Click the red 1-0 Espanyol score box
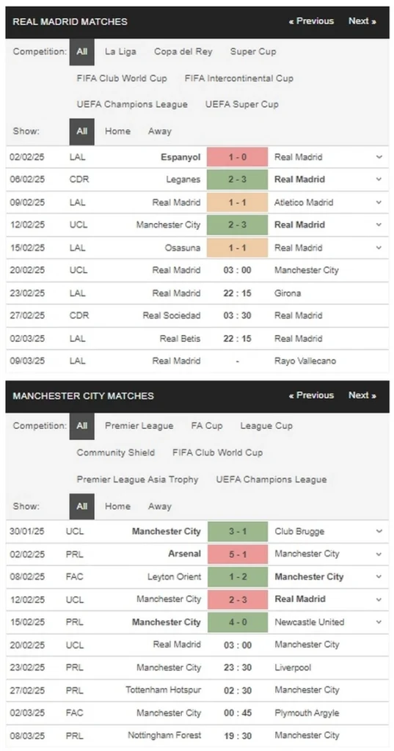This screenshot has width=394, height=751. point(237,157)
